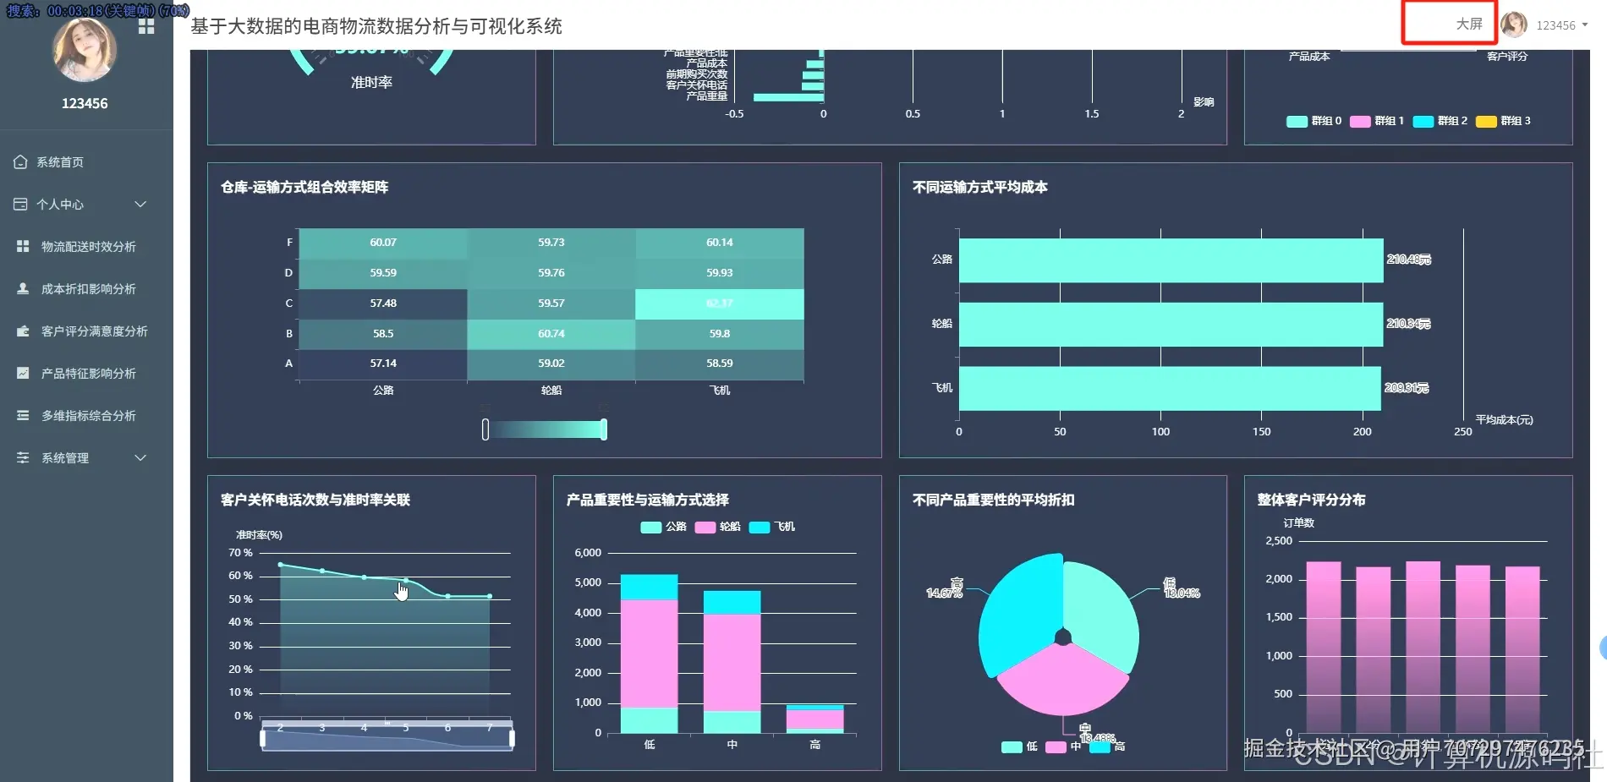Open the 123456 user dropdown arrow
Viewport: 1607px width, 782px height.
[1584, 25]
